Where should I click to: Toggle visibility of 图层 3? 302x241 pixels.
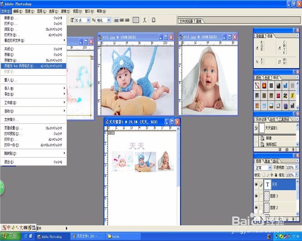256,196
